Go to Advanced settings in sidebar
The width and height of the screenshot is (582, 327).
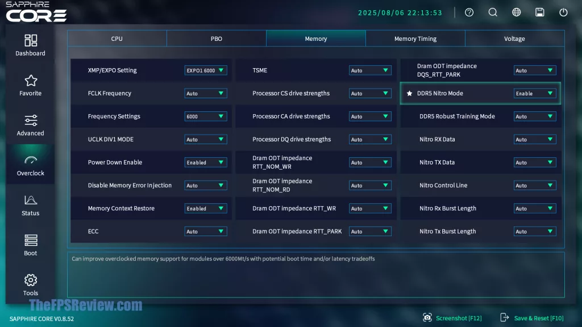(31, 125)
